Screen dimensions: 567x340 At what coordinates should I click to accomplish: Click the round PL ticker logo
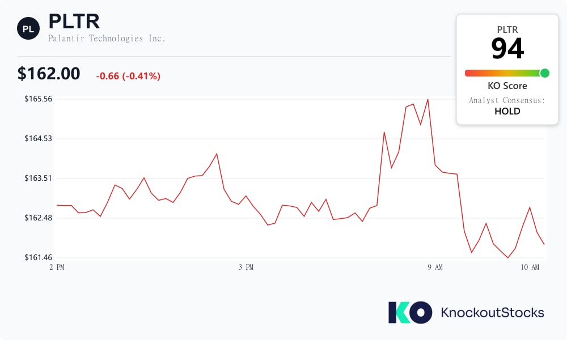pos(28,28)
